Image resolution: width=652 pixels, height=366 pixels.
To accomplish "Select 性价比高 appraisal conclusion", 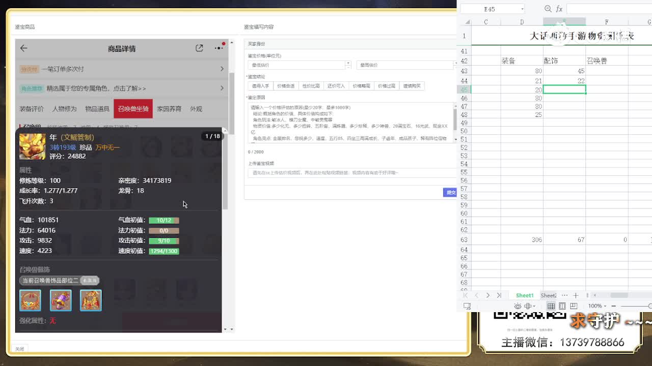I will point(311,86).
